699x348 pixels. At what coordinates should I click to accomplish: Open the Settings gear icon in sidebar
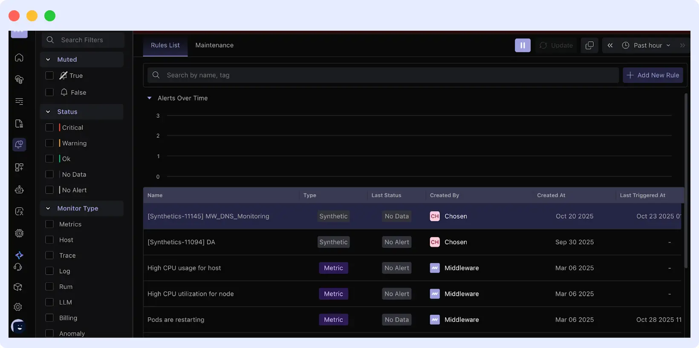point(18,307)
